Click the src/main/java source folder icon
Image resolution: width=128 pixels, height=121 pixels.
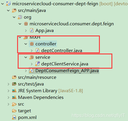point(14,10)
